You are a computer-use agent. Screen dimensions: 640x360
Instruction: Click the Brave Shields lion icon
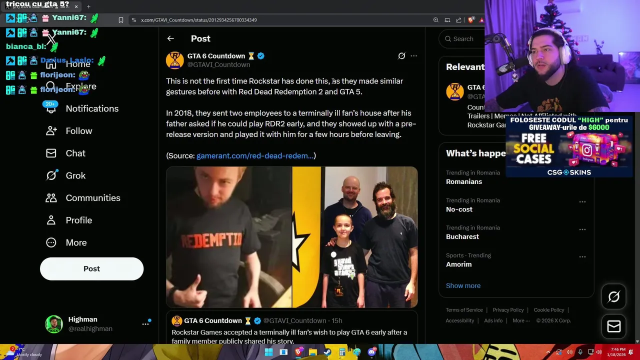(471, 20)
